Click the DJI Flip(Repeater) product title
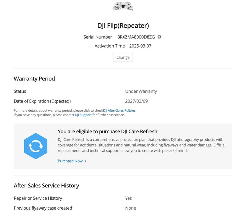The width and height of the screenshot is (246, 212). (x=123, y=25)
